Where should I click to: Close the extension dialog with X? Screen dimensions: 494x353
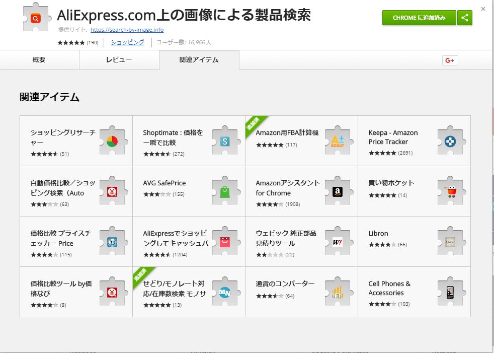point(483,9)
